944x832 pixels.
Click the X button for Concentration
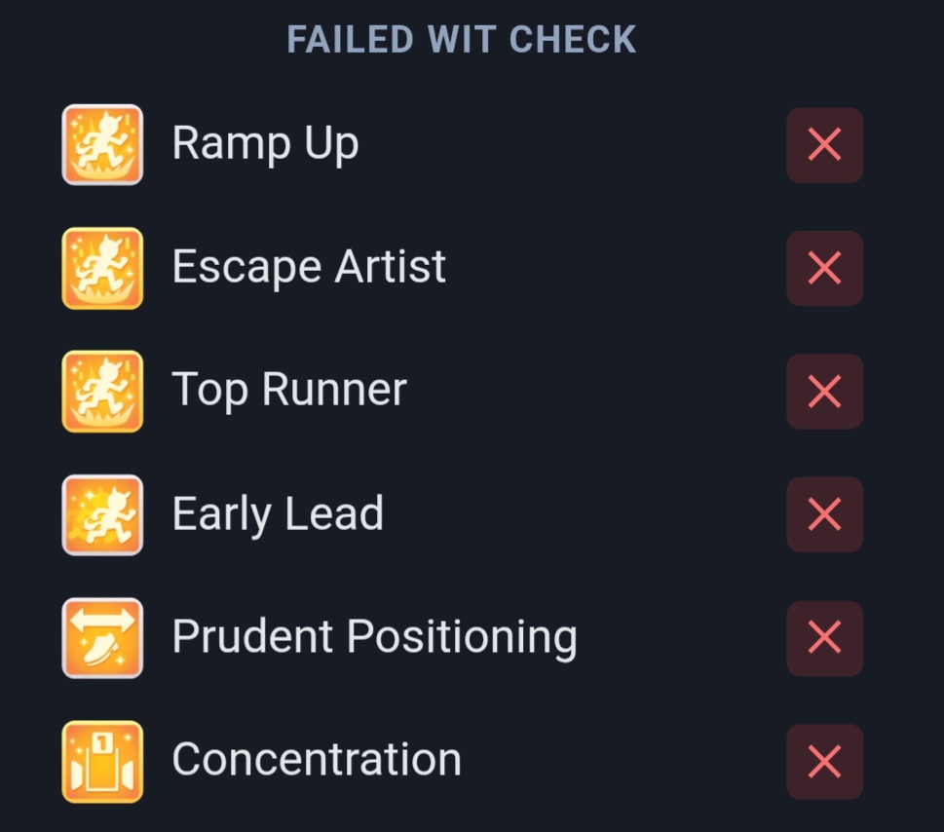click(x=825, y=762)
